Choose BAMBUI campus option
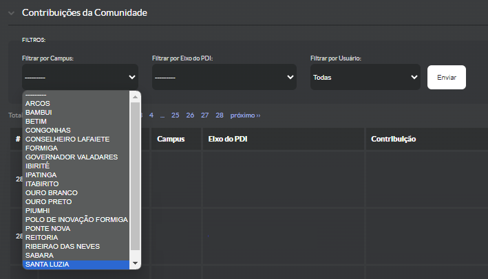488x279 pixels. click(39, 112)
